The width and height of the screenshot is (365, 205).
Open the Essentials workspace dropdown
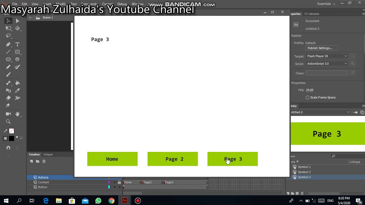pyautogui.click(x=326, y=4)
